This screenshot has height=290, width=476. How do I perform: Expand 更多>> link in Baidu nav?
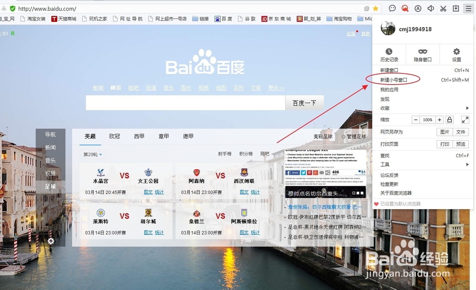point(276,88)
